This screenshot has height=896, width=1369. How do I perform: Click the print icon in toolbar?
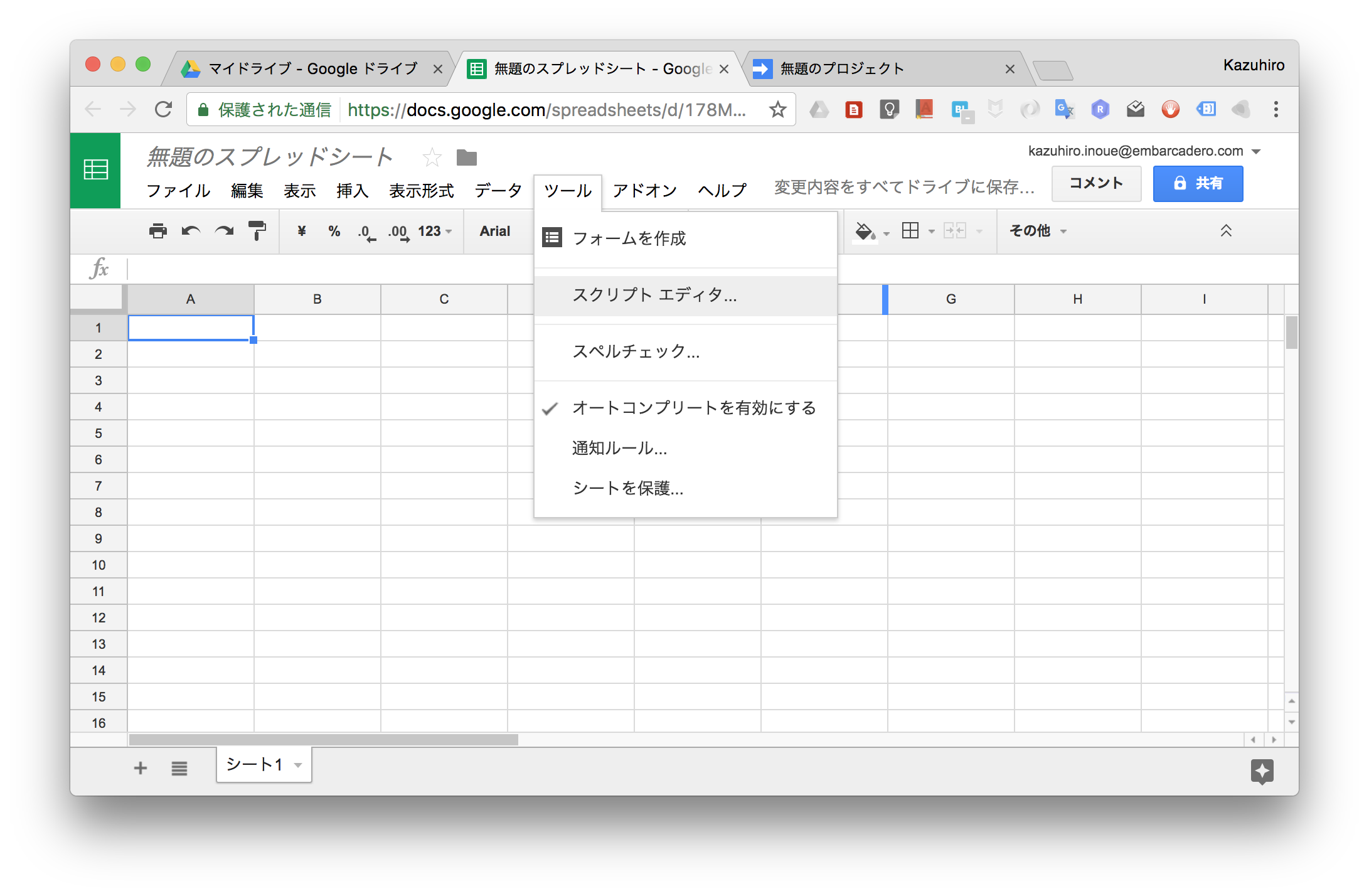pos(158,231)
